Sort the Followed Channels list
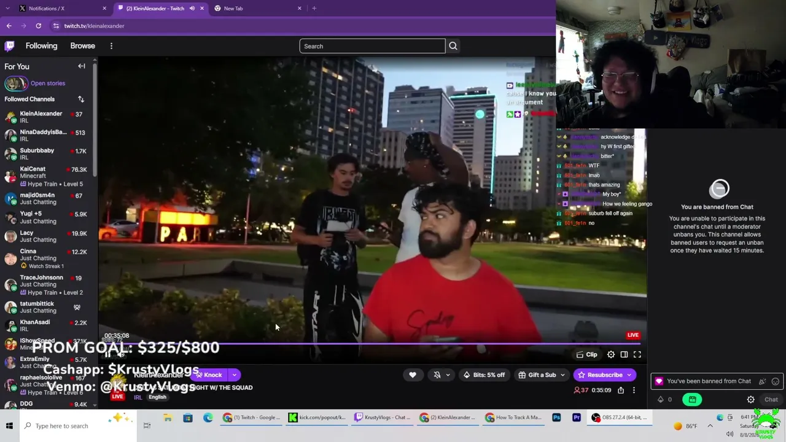This screenshot has width=786, height=442. [80, 99]
